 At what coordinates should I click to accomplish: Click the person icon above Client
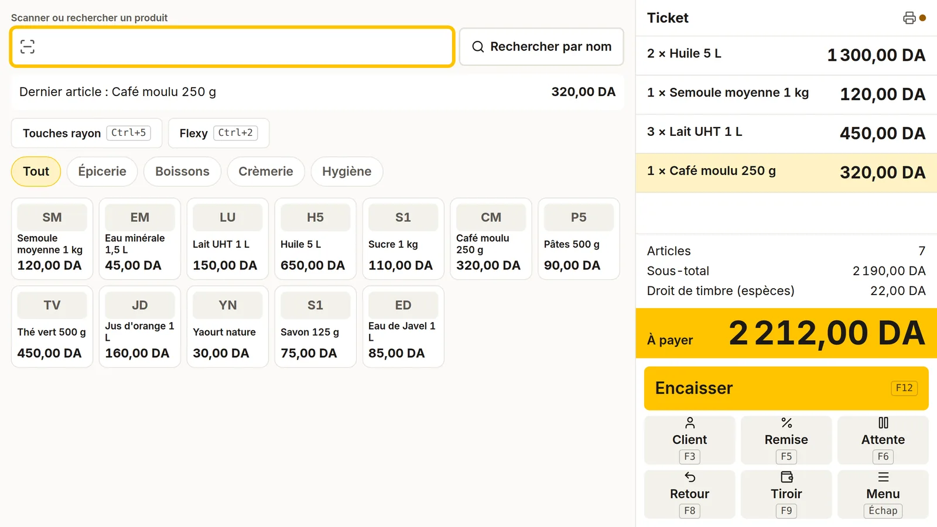(x=690, y=423)
